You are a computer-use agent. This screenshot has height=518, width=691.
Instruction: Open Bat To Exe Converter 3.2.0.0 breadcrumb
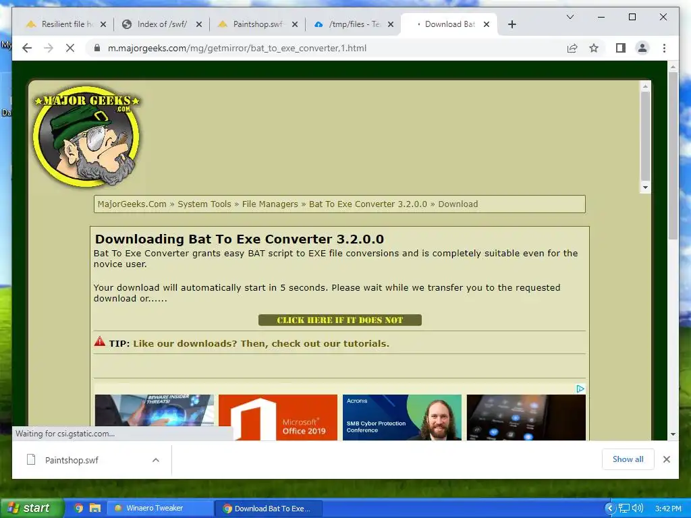coord(368,204)
